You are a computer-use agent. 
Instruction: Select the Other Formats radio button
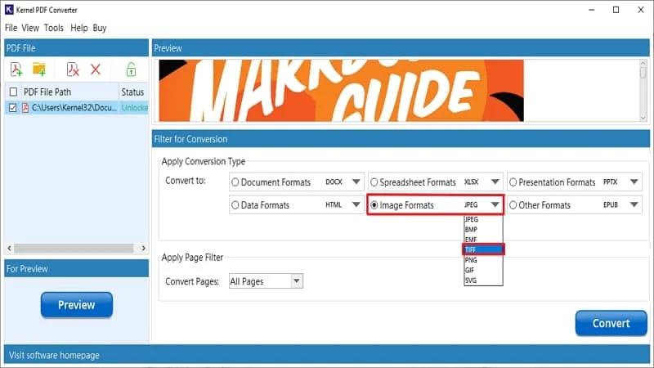pos(513,205)
